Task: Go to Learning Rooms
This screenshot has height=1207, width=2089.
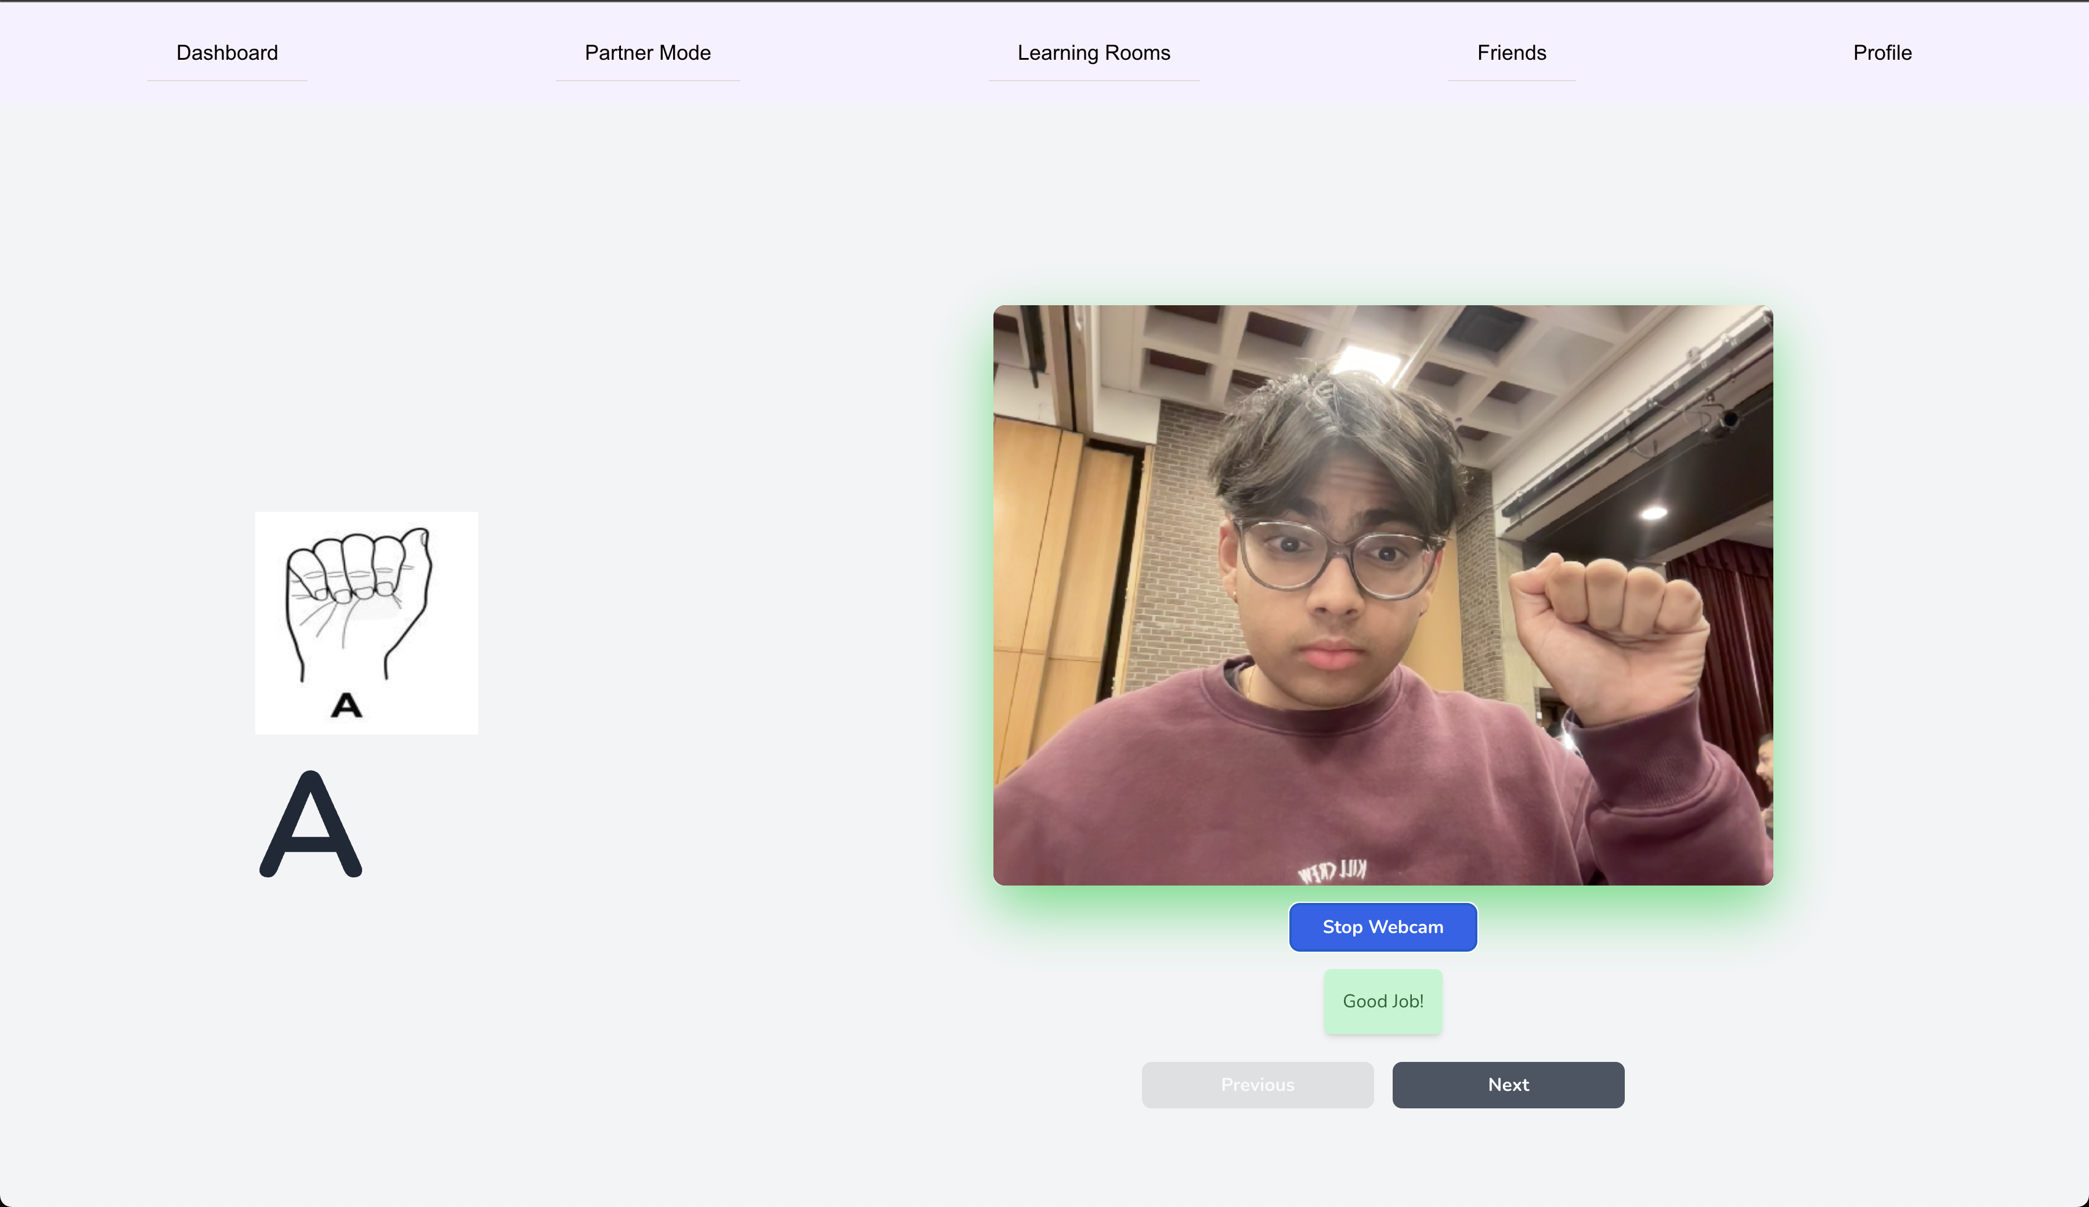Action: 1093,53
